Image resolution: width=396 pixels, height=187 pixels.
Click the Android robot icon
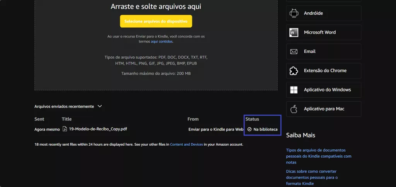click(294, 14)
